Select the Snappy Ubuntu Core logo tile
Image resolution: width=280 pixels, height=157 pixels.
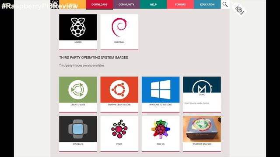[x=119, y=89]
